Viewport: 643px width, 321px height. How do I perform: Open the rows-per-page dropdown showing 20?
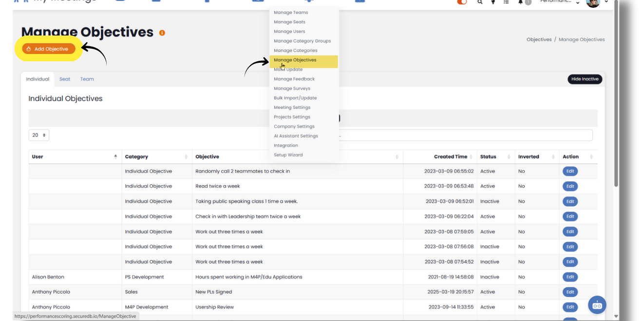[39, 135]
